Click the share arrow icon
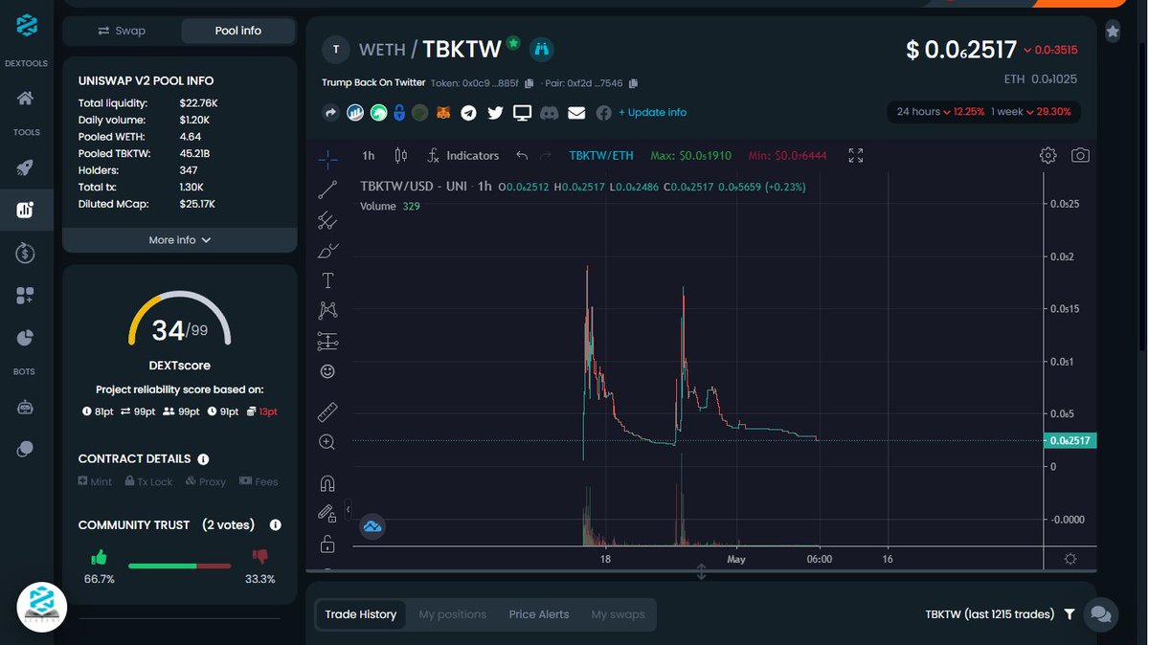Viewport: 1149px width, 645px height. tap(331, 113)
